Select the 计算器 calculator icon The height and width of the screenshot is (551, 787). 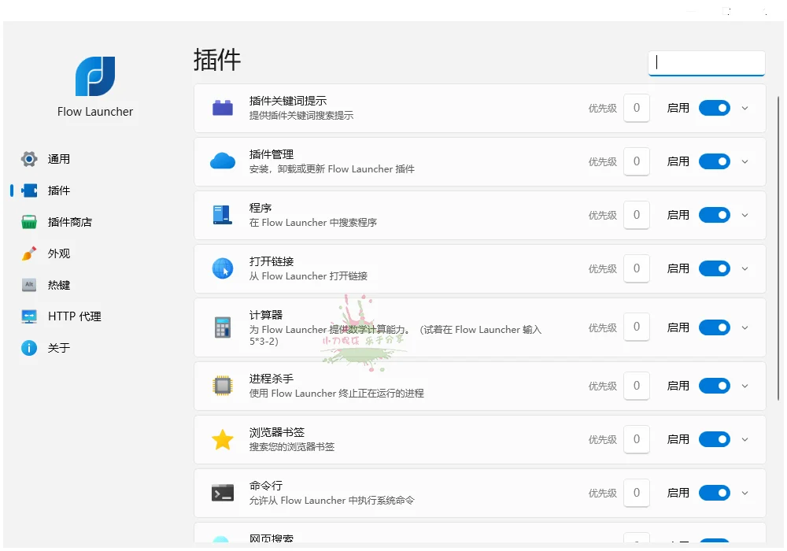(x=223, y=326)
